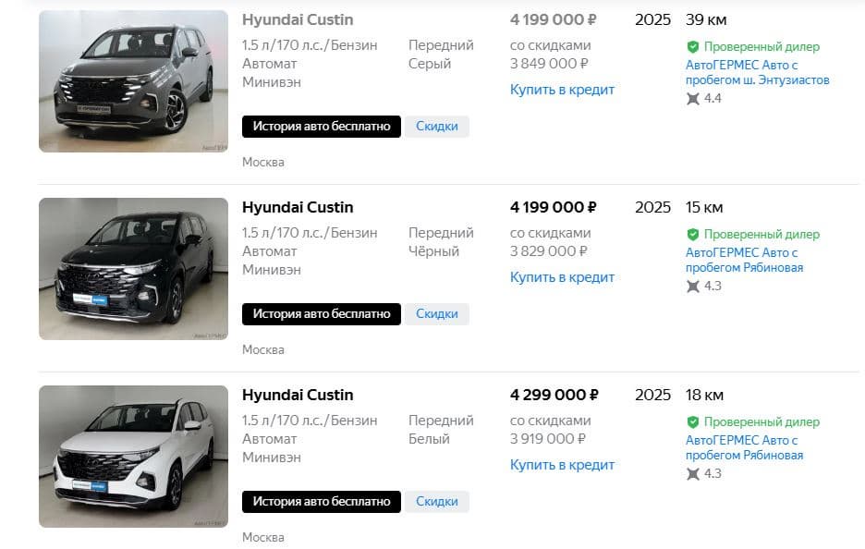Open the gray Hyundai Custin photo

pyautogui.click(x=133, y=81)
